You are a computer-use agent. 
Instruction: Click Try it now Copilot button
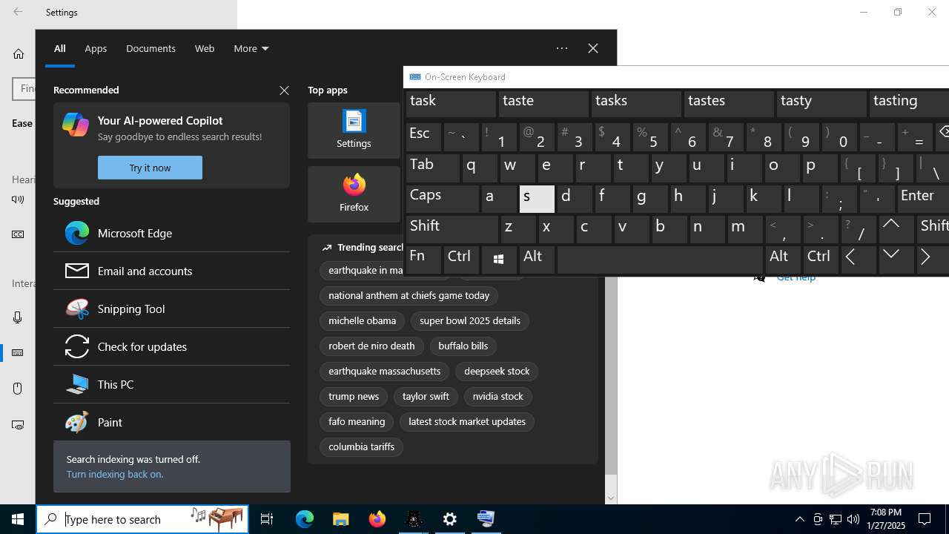tap(150, 168)
